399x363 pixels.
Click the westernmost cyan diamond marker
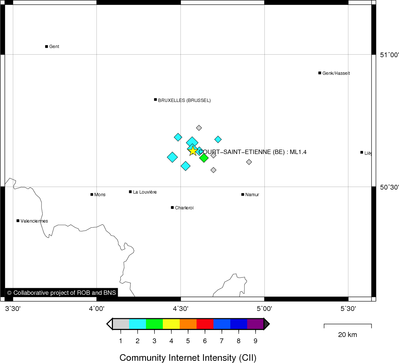click(x=172, y=157)
